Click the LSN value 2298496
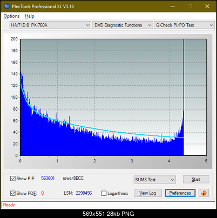This screenshot has height=218, width=217. (84, 193)
